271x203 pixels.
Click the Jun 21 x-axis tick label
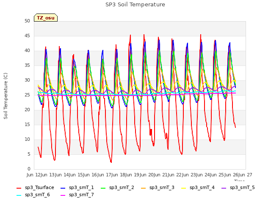pos(160,175)
